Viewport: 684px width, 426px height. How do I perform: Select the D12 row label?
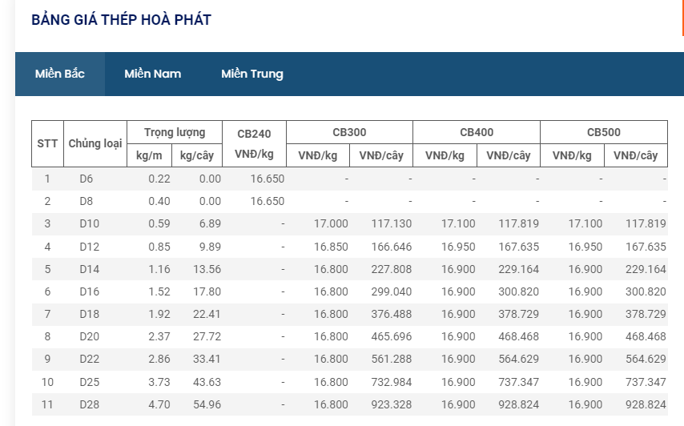(90, 247)
